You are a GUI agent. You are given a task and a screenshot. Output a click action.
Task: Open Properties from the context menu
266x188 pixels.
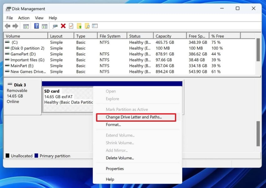115,169
